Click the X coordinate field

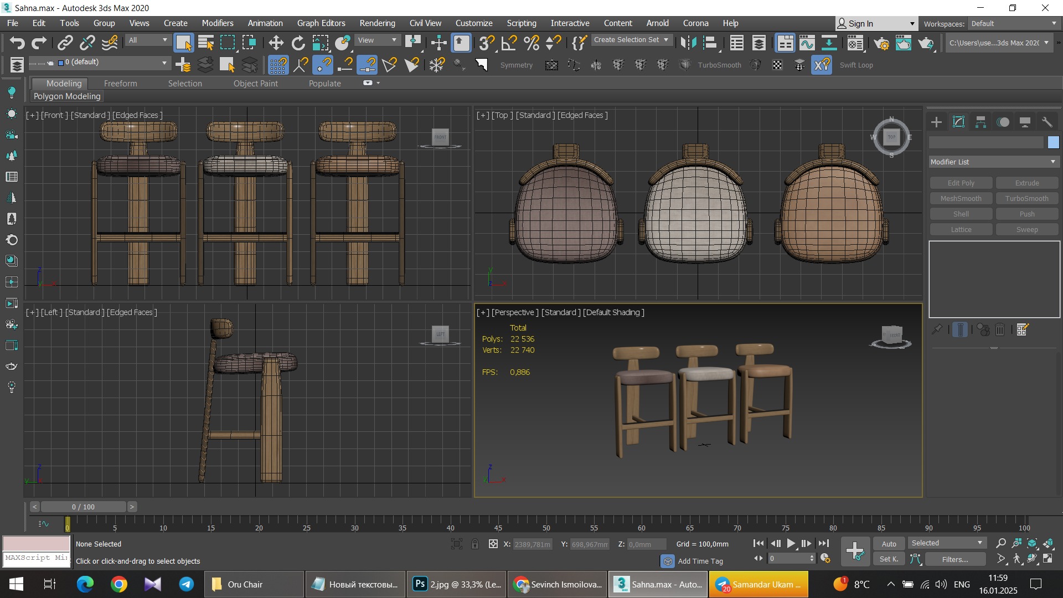click(533, 544)
